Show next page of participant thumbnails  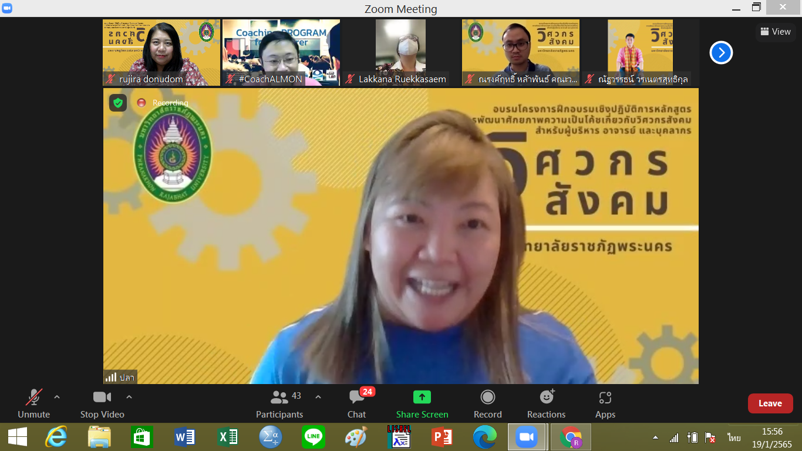point(721,53)
